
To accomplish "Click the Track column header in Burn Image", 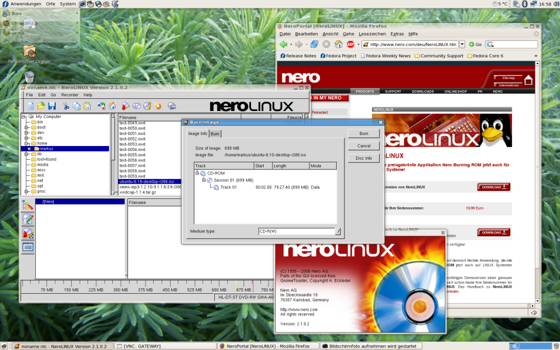I will 224,166.
